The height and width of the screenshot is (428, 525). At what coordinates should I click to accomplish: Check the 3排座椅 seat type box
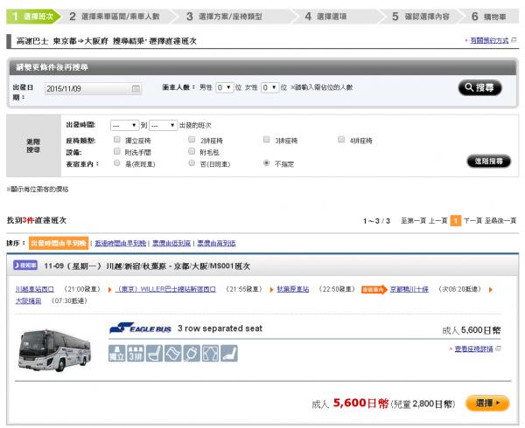coord(267,140)
